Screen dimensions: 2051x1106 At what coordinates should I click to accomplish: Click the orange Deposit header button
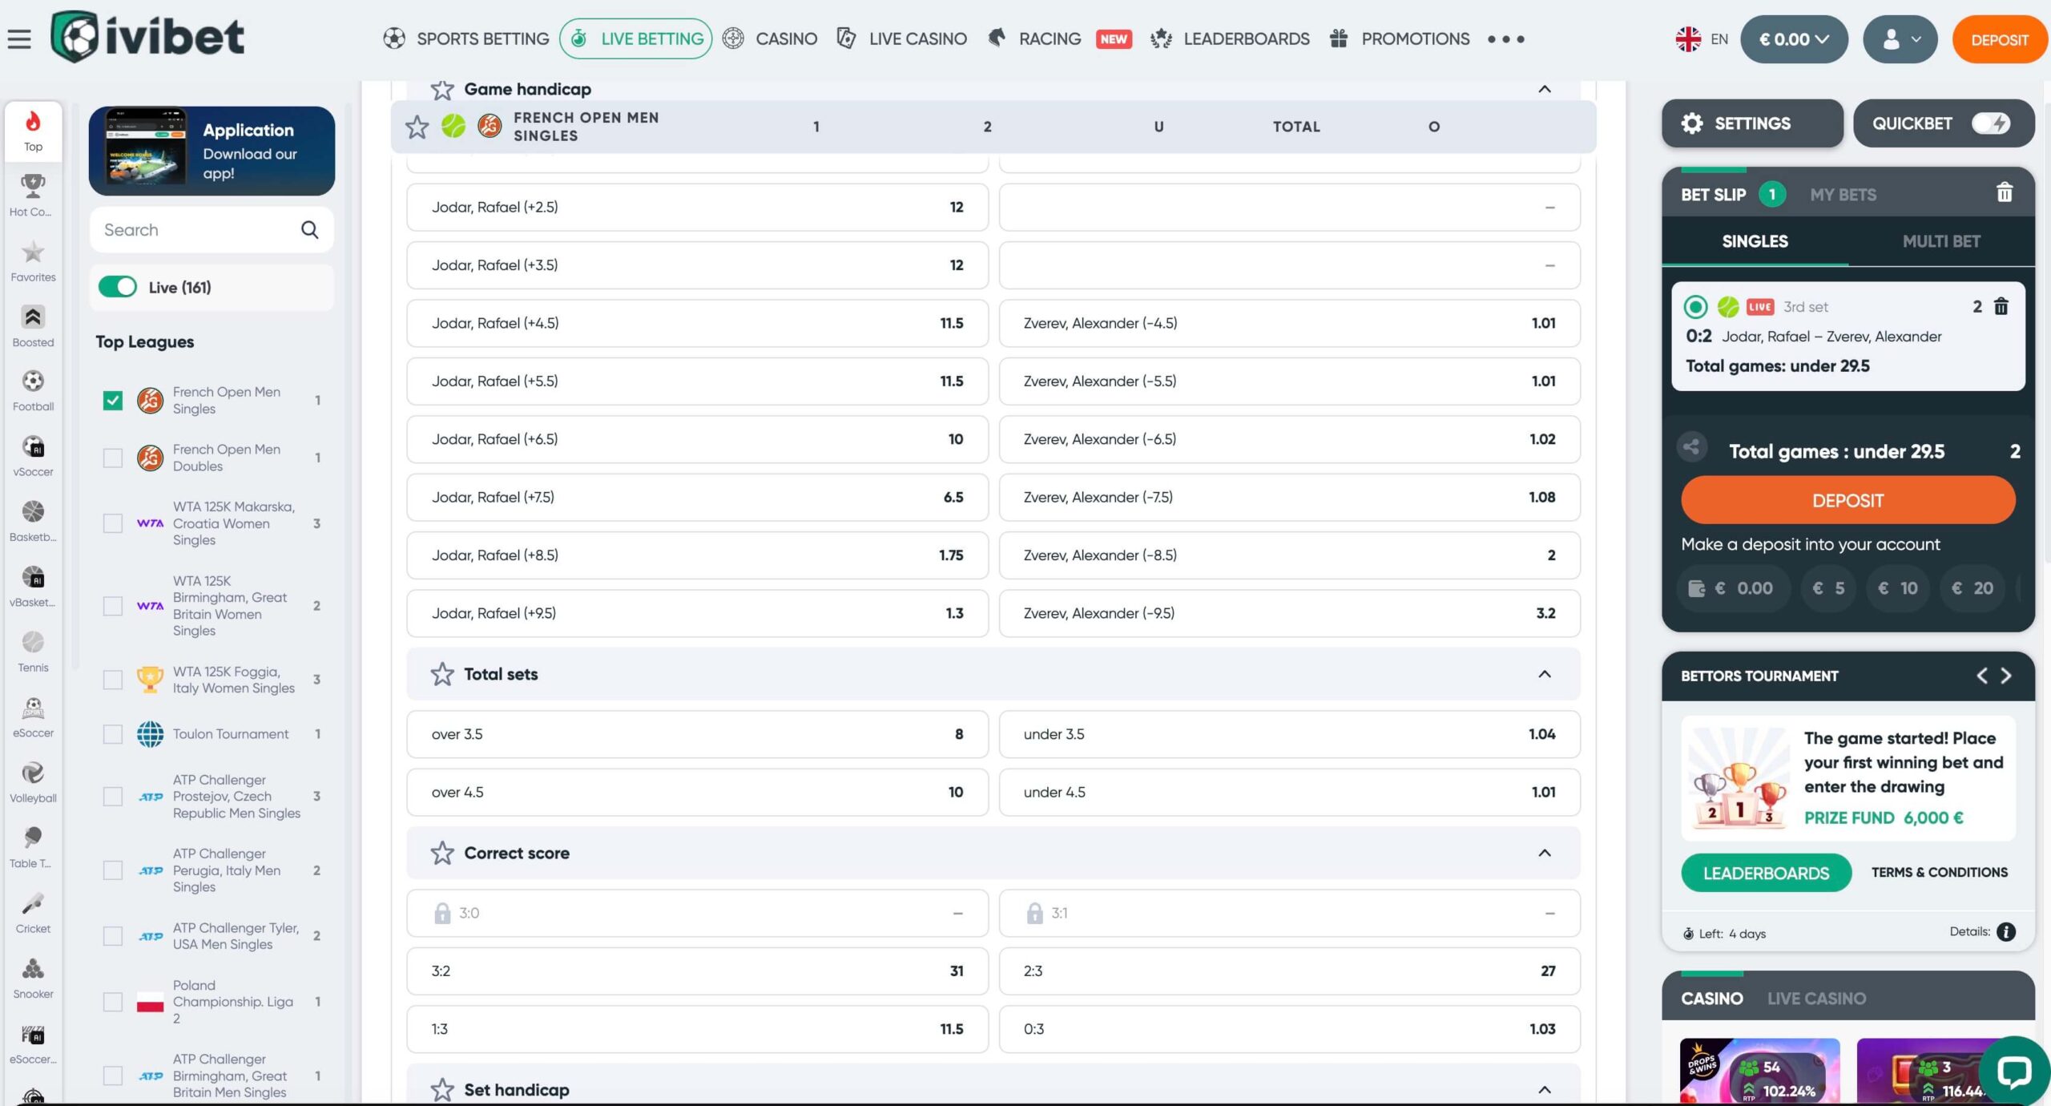coord(1999,39)
